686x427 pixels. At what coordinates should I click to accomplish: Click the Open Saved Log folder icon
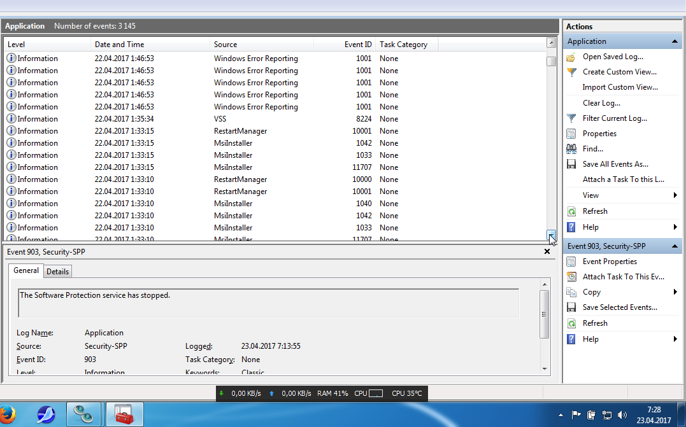point(571,57)
